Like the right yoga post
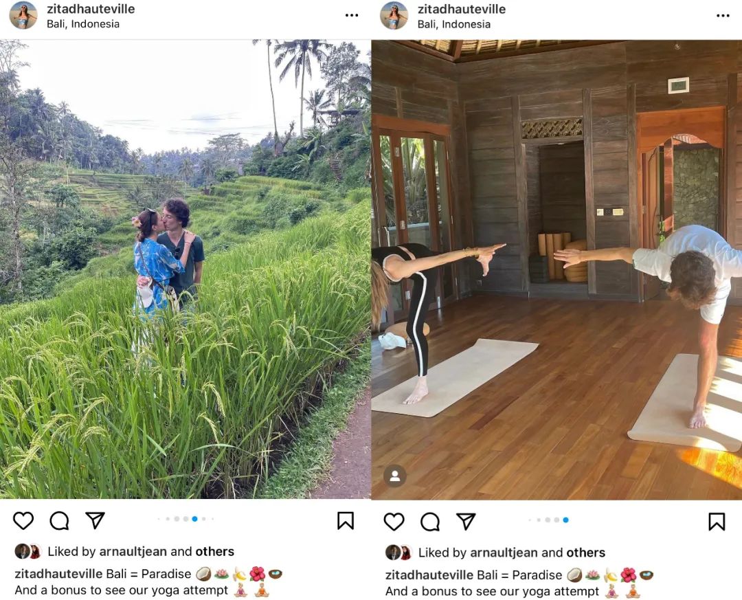742x600 pixels. pyautogui.click(x=394, y=522)
